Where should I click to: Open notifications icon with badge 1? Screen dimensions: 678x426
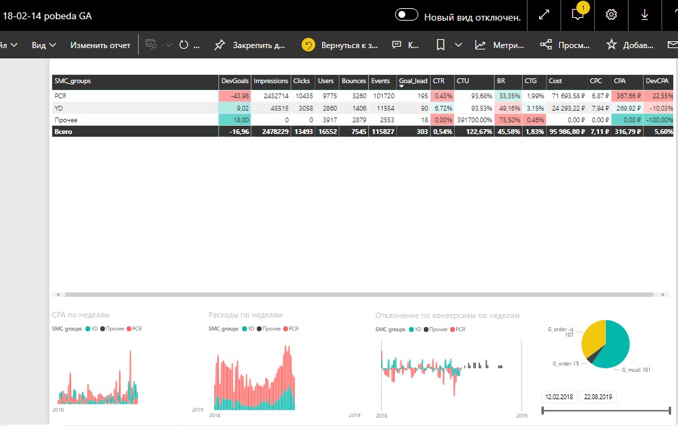[578, 14]
